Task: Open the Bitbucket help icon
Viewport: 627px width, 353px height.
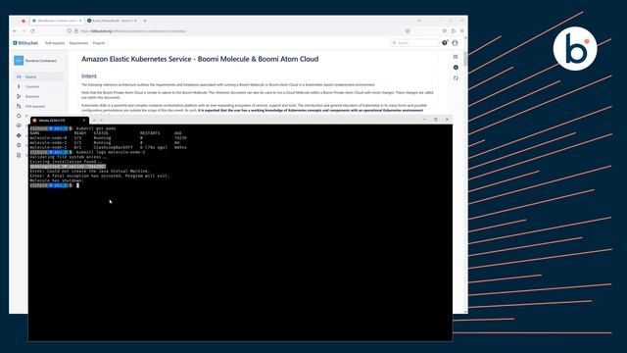Action: tap(445, 43)
